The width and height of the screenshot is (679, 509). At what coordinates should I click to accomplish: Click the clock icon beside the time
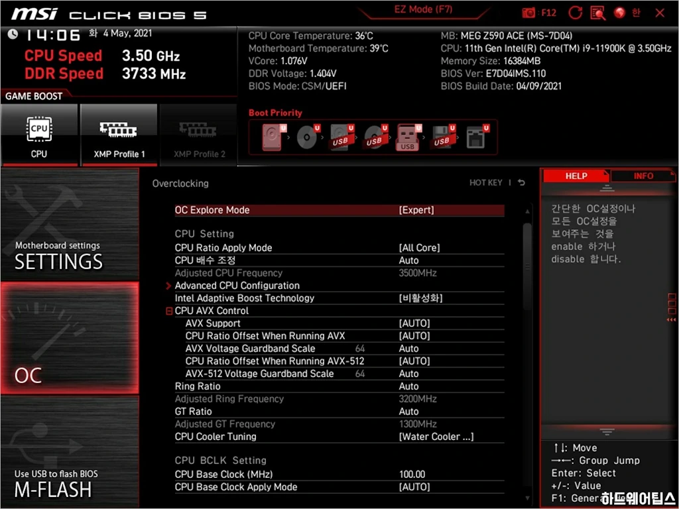pos(13,34)
